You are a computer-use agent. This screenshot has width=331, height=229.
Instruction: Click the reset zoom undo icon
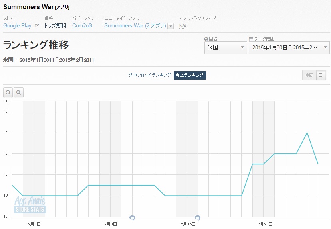pos(8,92)
